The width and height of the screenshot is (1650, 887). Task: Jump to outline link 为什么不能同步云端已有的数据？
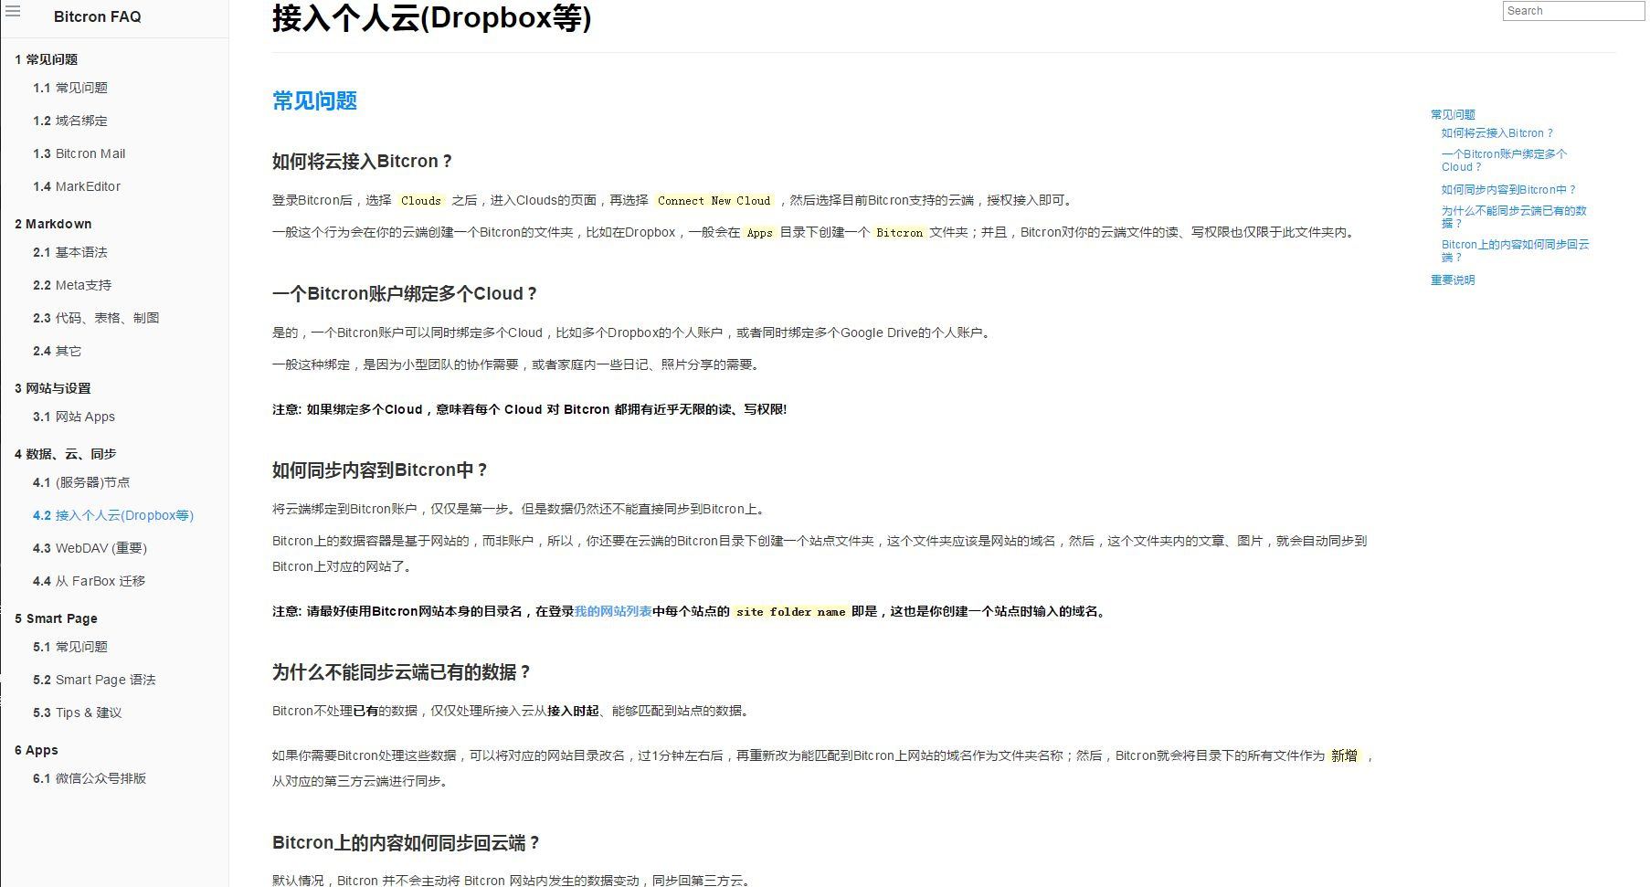point(1514,217)
